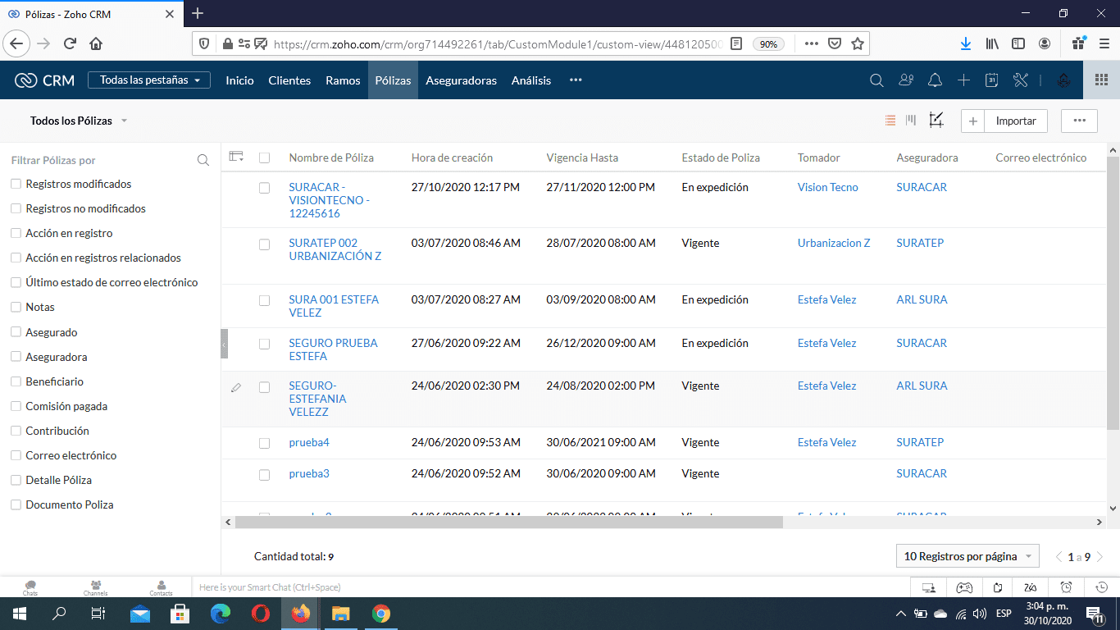This screenshot has width=1120, height=630.
Task: Check the Registros no modificados filter
Action: point(16,209)
